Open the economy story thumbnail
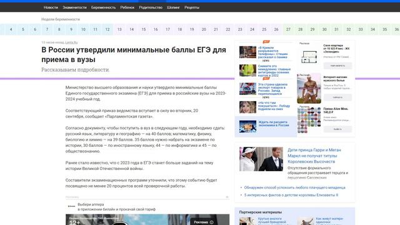The image size is (400, 225). pos(247,126)
